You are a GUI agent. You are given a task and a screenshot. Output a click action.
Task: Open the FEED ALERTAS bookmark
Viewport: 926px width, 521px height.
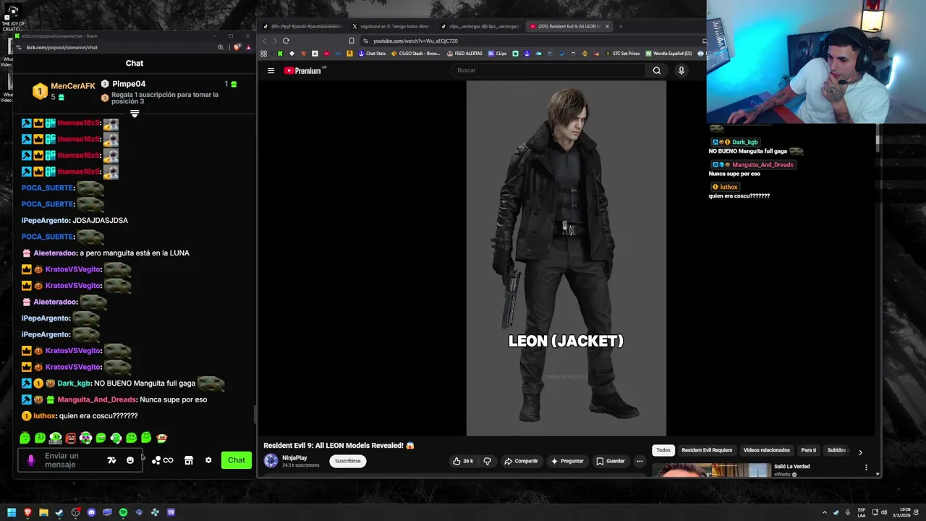pos(464,54)
